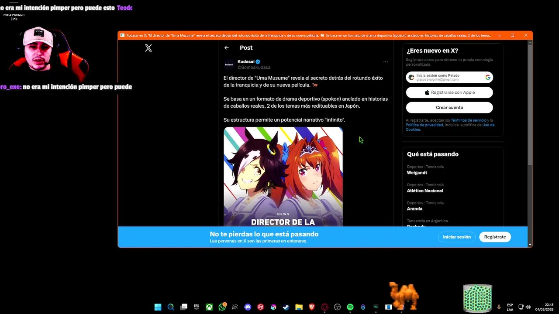Open the Aranda trending topic
559x314 pixels.
click(x=414, y=208)
